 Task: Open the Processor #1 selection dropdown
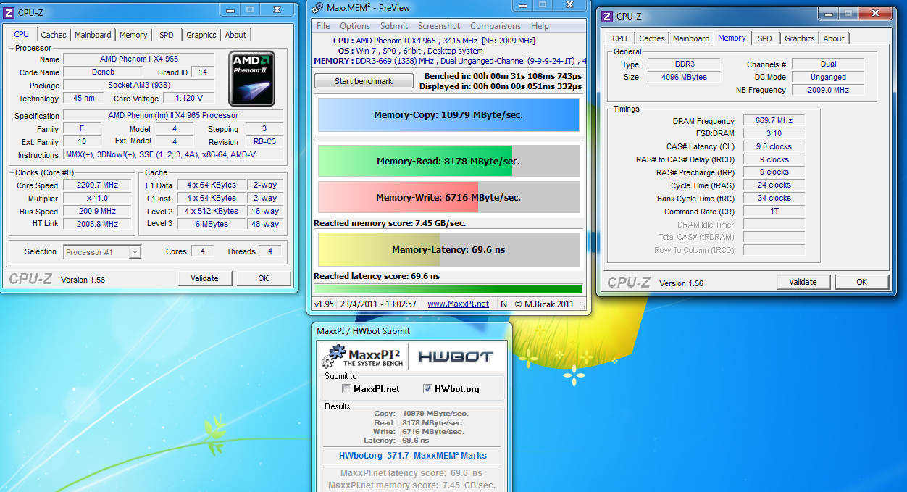[102, 252]
